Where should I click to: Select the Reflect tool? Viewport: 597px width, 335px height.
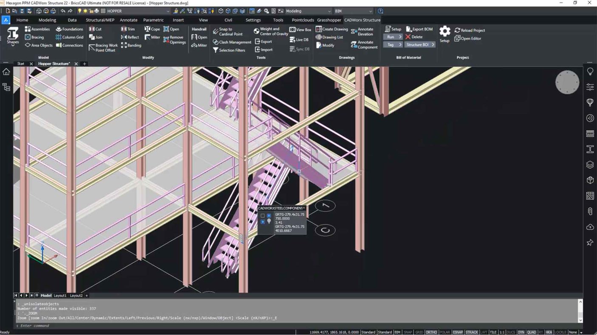point(130,37)
